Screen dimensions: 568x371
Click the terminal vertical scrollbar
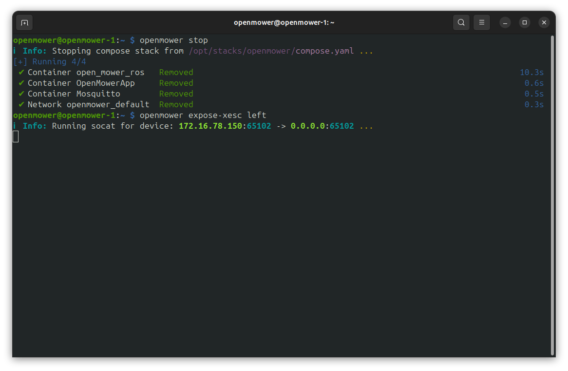point(552,195)
